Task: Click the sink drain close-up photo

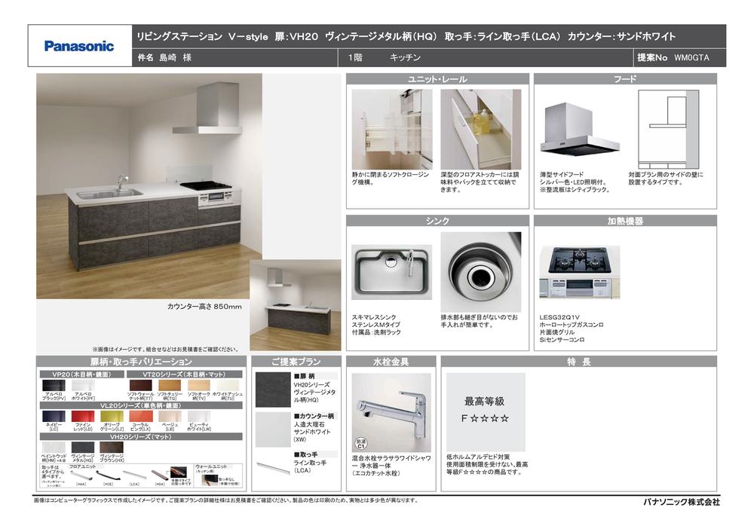Action: [x=481, y=272]
